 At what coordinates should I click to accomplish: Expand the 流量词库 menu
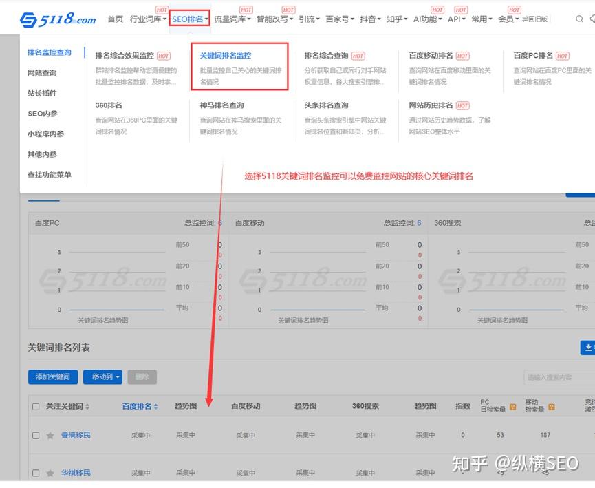(232, 19)
